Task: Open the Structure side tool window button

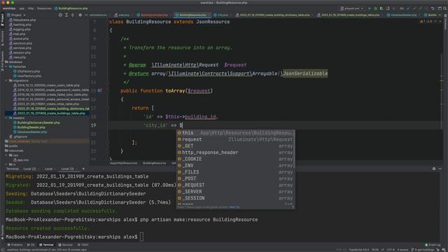Action: [x=2, y=38]
